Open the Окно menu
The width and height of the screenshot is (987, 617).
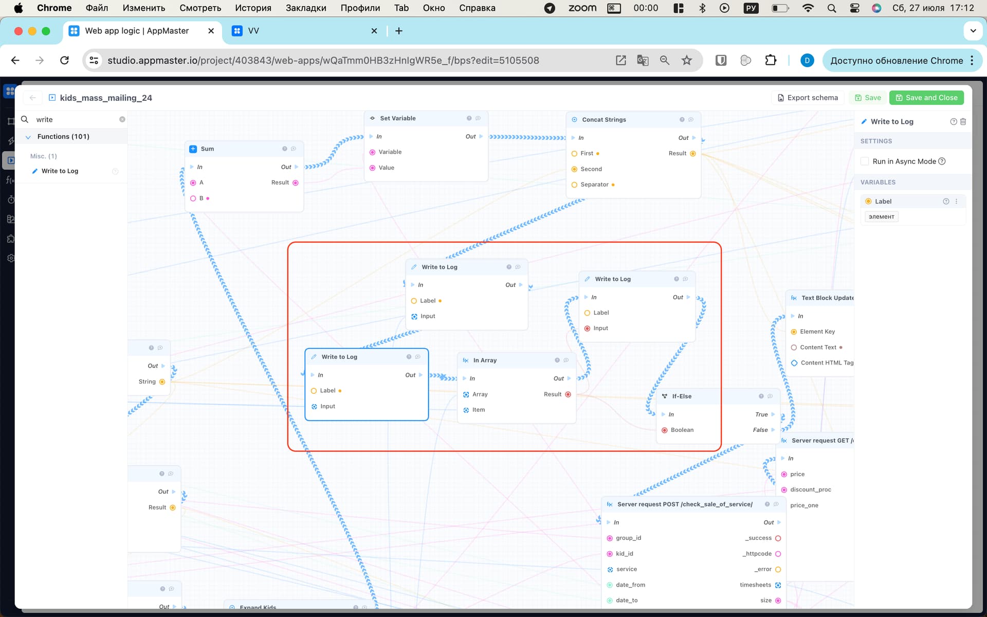pyautogui.click(x=434, y=8)
